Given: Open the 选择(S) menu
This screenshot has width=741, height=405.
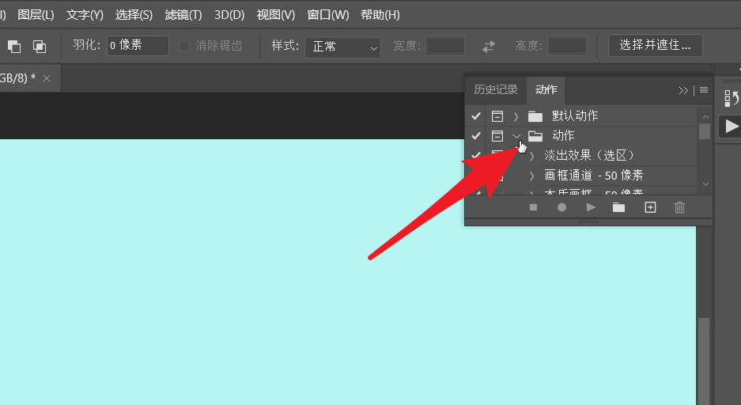Looking at the screenshot, I should click(x=134, y=15).
